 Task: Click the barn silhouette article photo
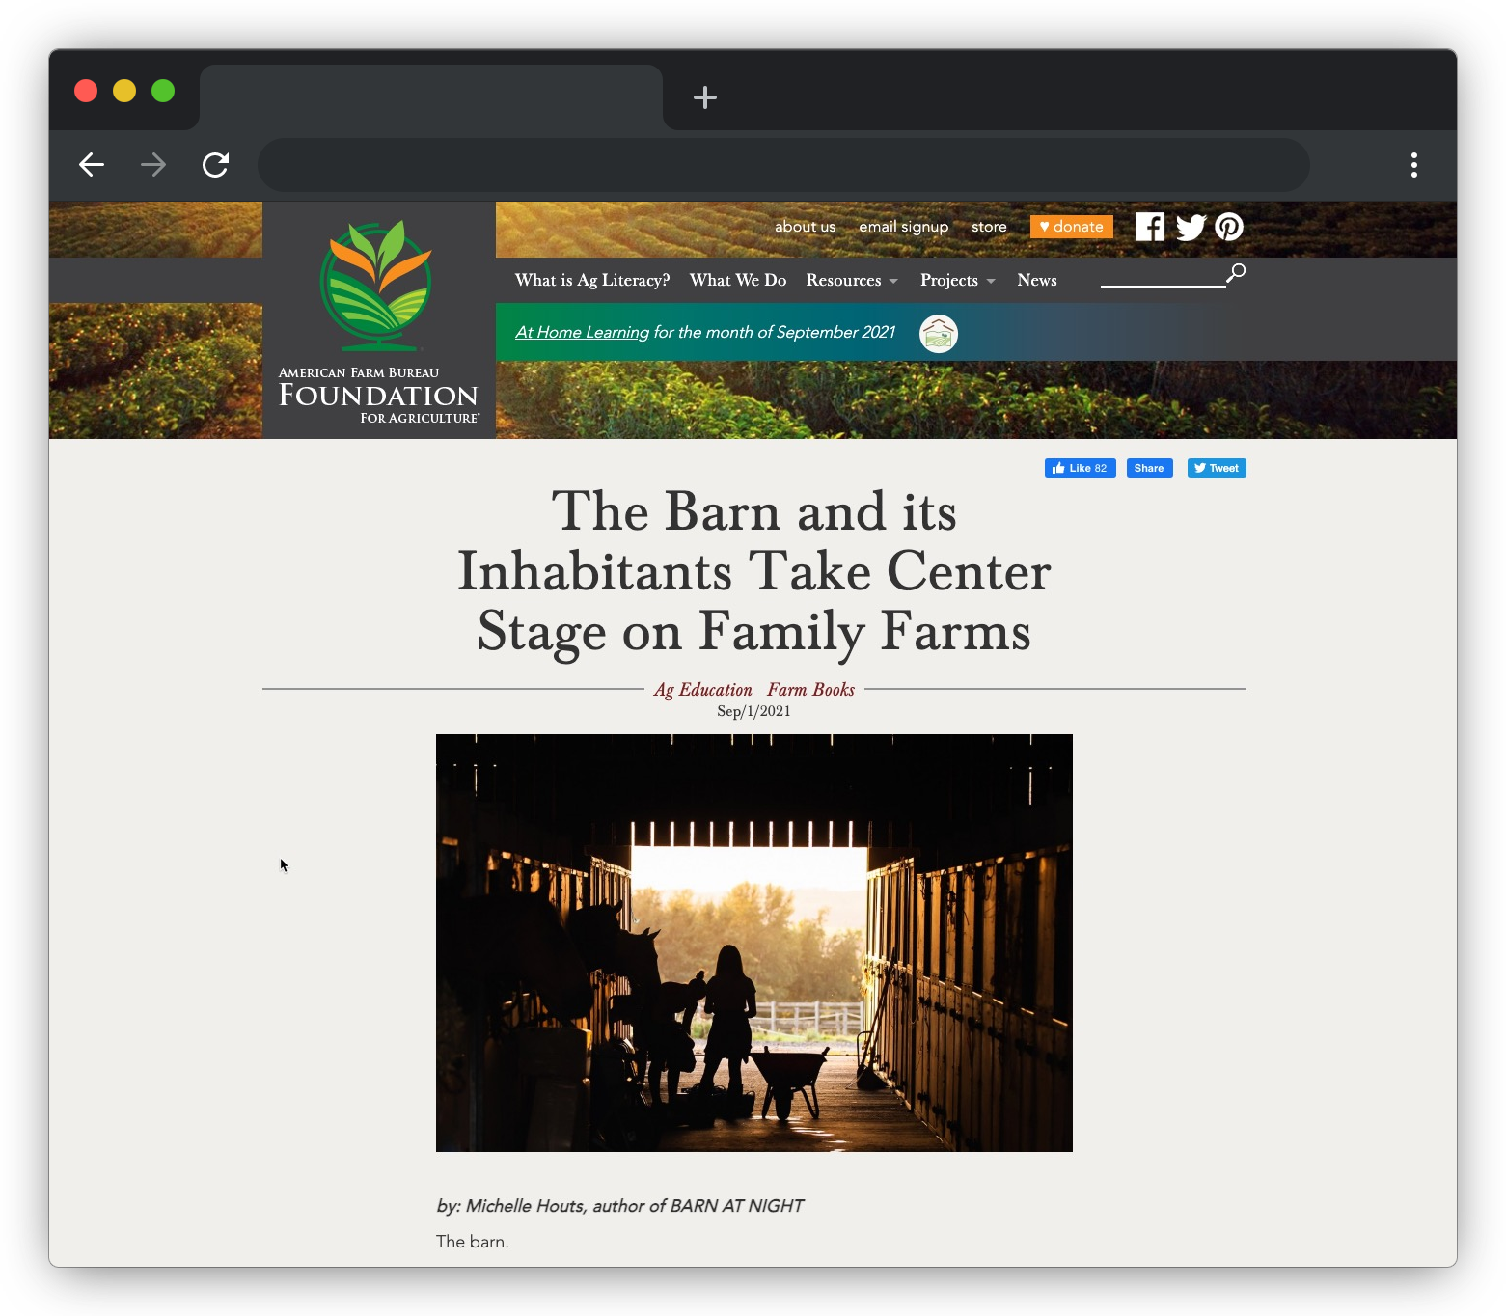(754, 943)
